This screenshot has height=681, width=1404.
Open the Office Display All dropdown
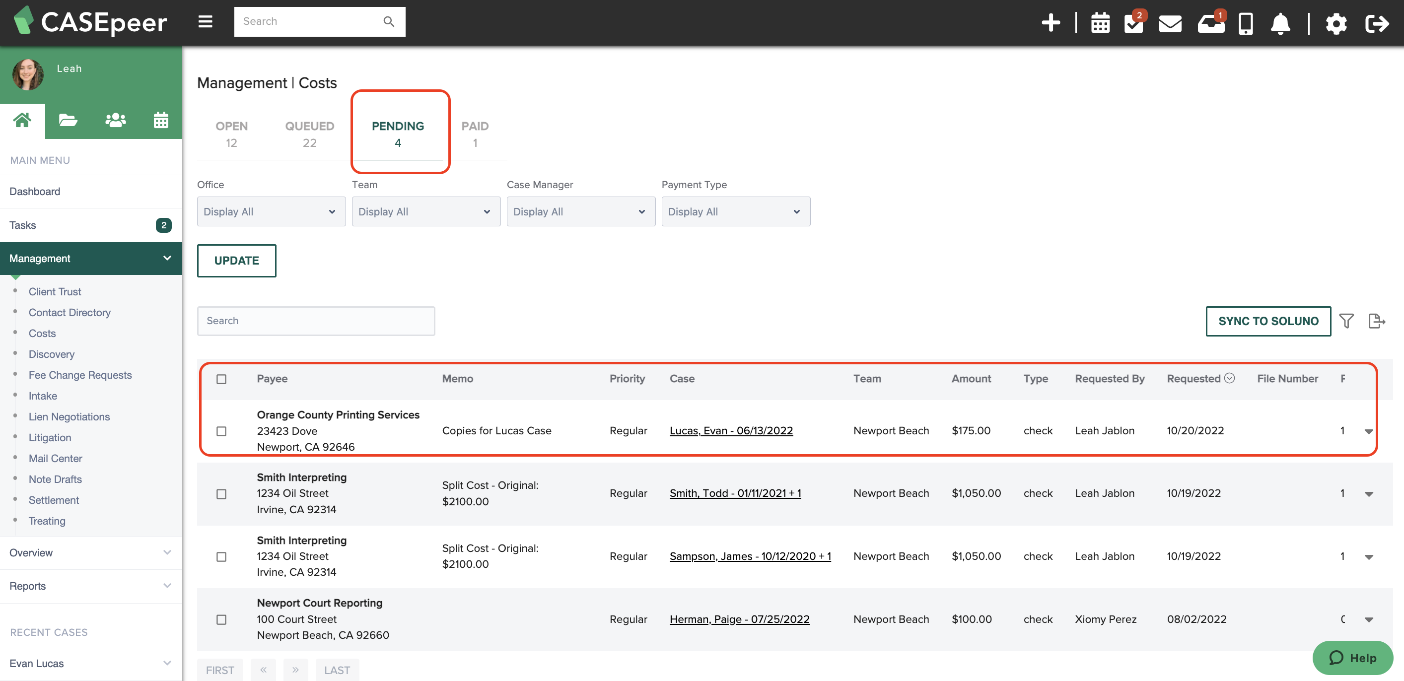pyautogui.click(x=271, y=211)
